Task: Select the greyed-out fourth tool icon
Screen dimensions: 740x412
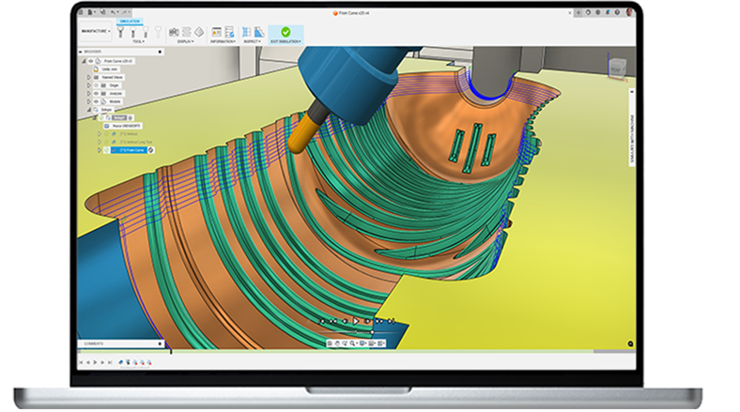Action: [158, 32]
